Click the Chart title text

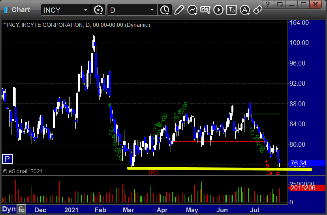point(21,10)
